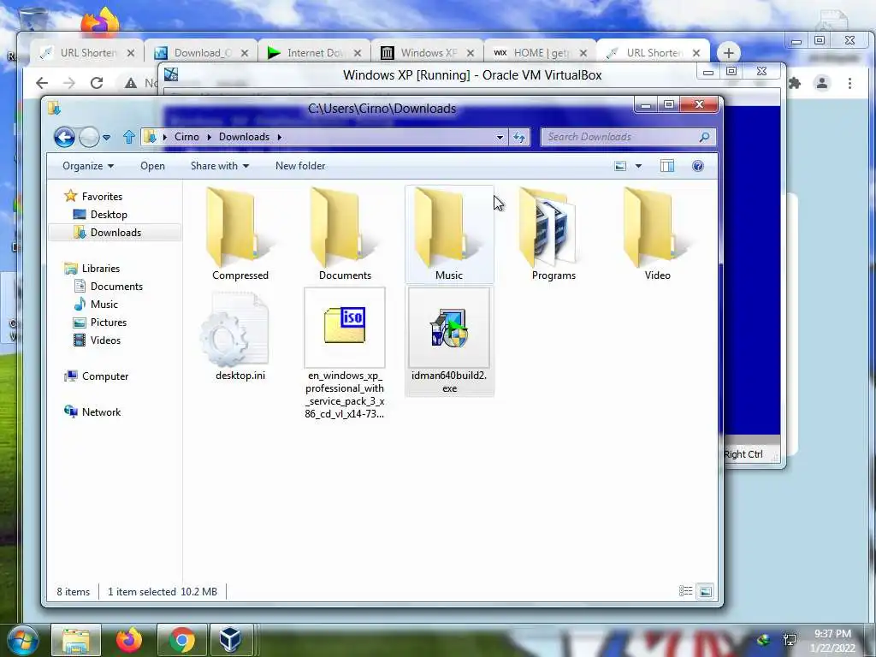Select the Music folder in file list
The image size is (876, 657).
click(x=449, y=234)
